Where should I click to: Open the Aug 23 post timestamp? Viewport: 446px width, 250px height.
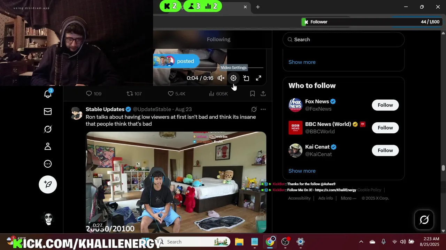click(x=183, y=109)
